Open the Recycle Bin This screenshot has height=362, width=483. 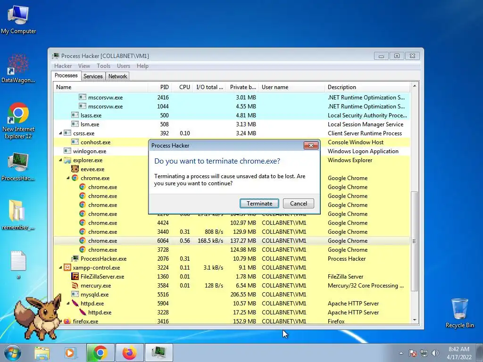[x=459, y=313]
